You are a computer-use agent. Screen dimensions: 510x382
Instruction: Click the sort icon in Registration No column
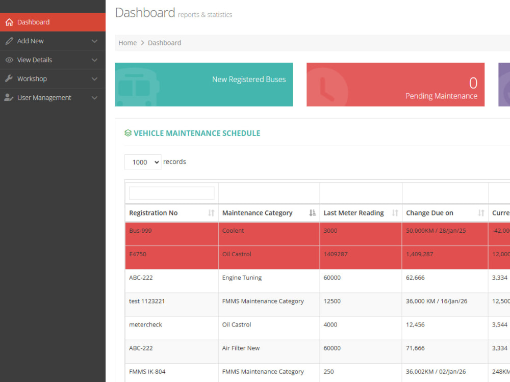[211, 213]
